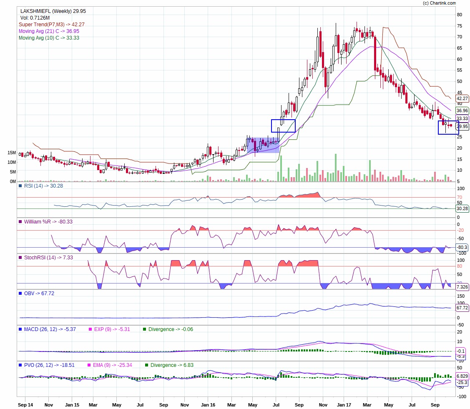Click the EXP (9) -> -5.31 label
This screenshot has width=470, height=409.
(x=112, y=329)
